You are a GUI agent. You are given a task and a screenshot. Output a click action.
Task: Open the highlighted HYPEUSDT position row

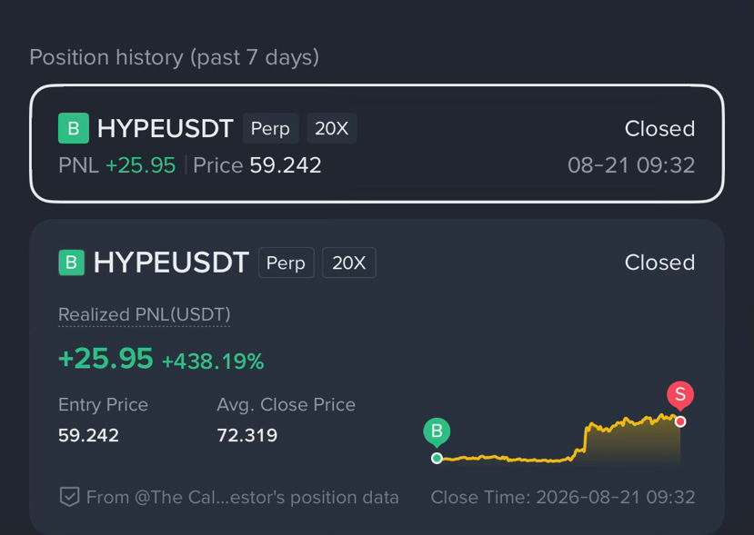point(377,144)
